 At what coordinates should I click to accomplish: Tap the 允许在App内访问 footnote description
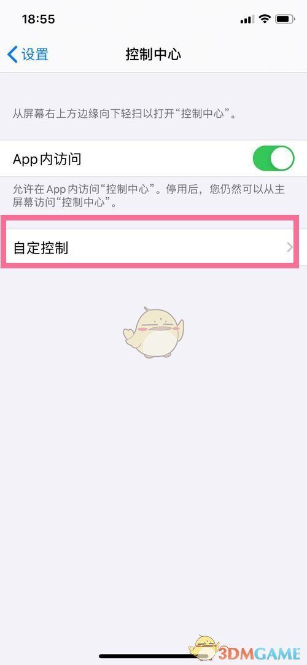pos(149,195)
